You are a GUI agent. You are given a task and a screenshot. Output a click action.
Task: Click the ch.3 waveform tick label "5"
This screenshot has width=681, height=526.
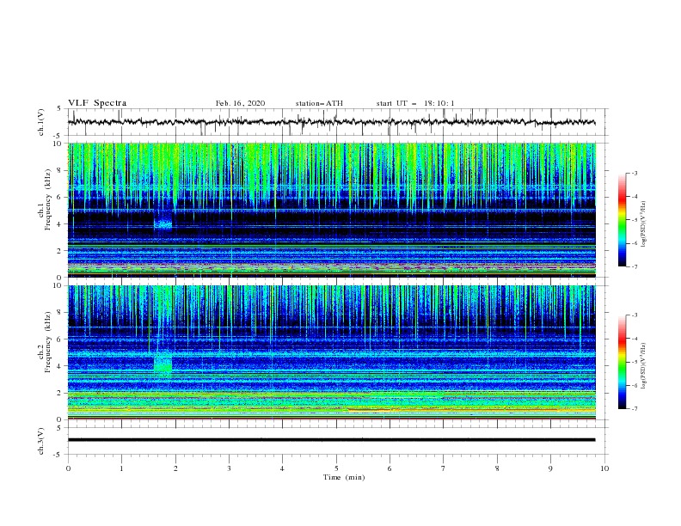point(60,428)
